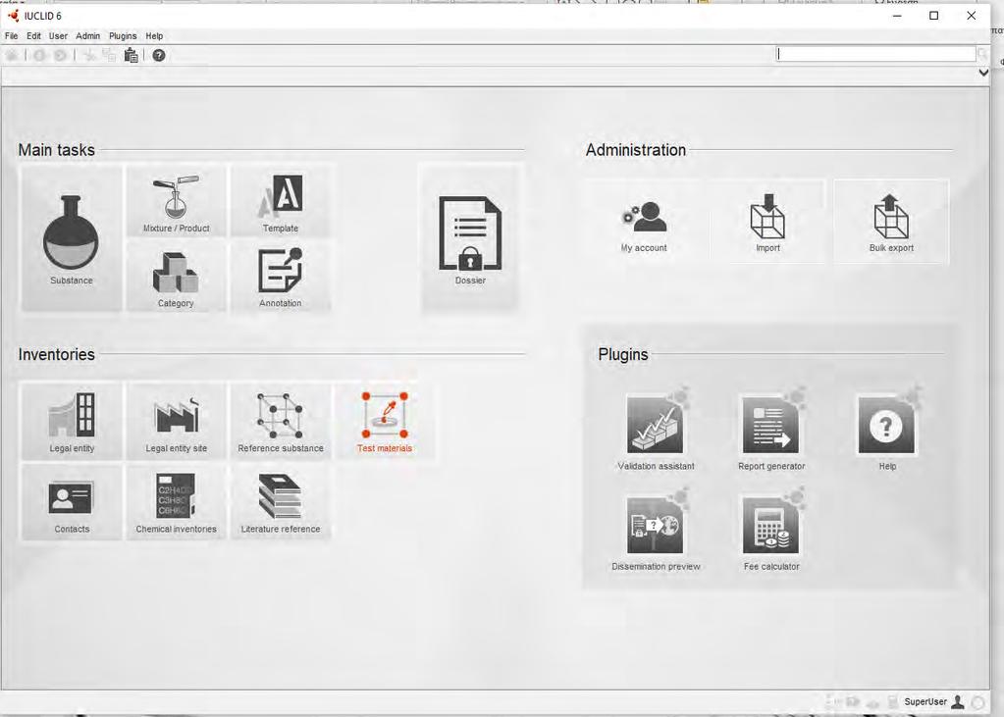1004x717 pixels.
Task: Launch the Report generator plugin
Action: [x=771, y=429]
